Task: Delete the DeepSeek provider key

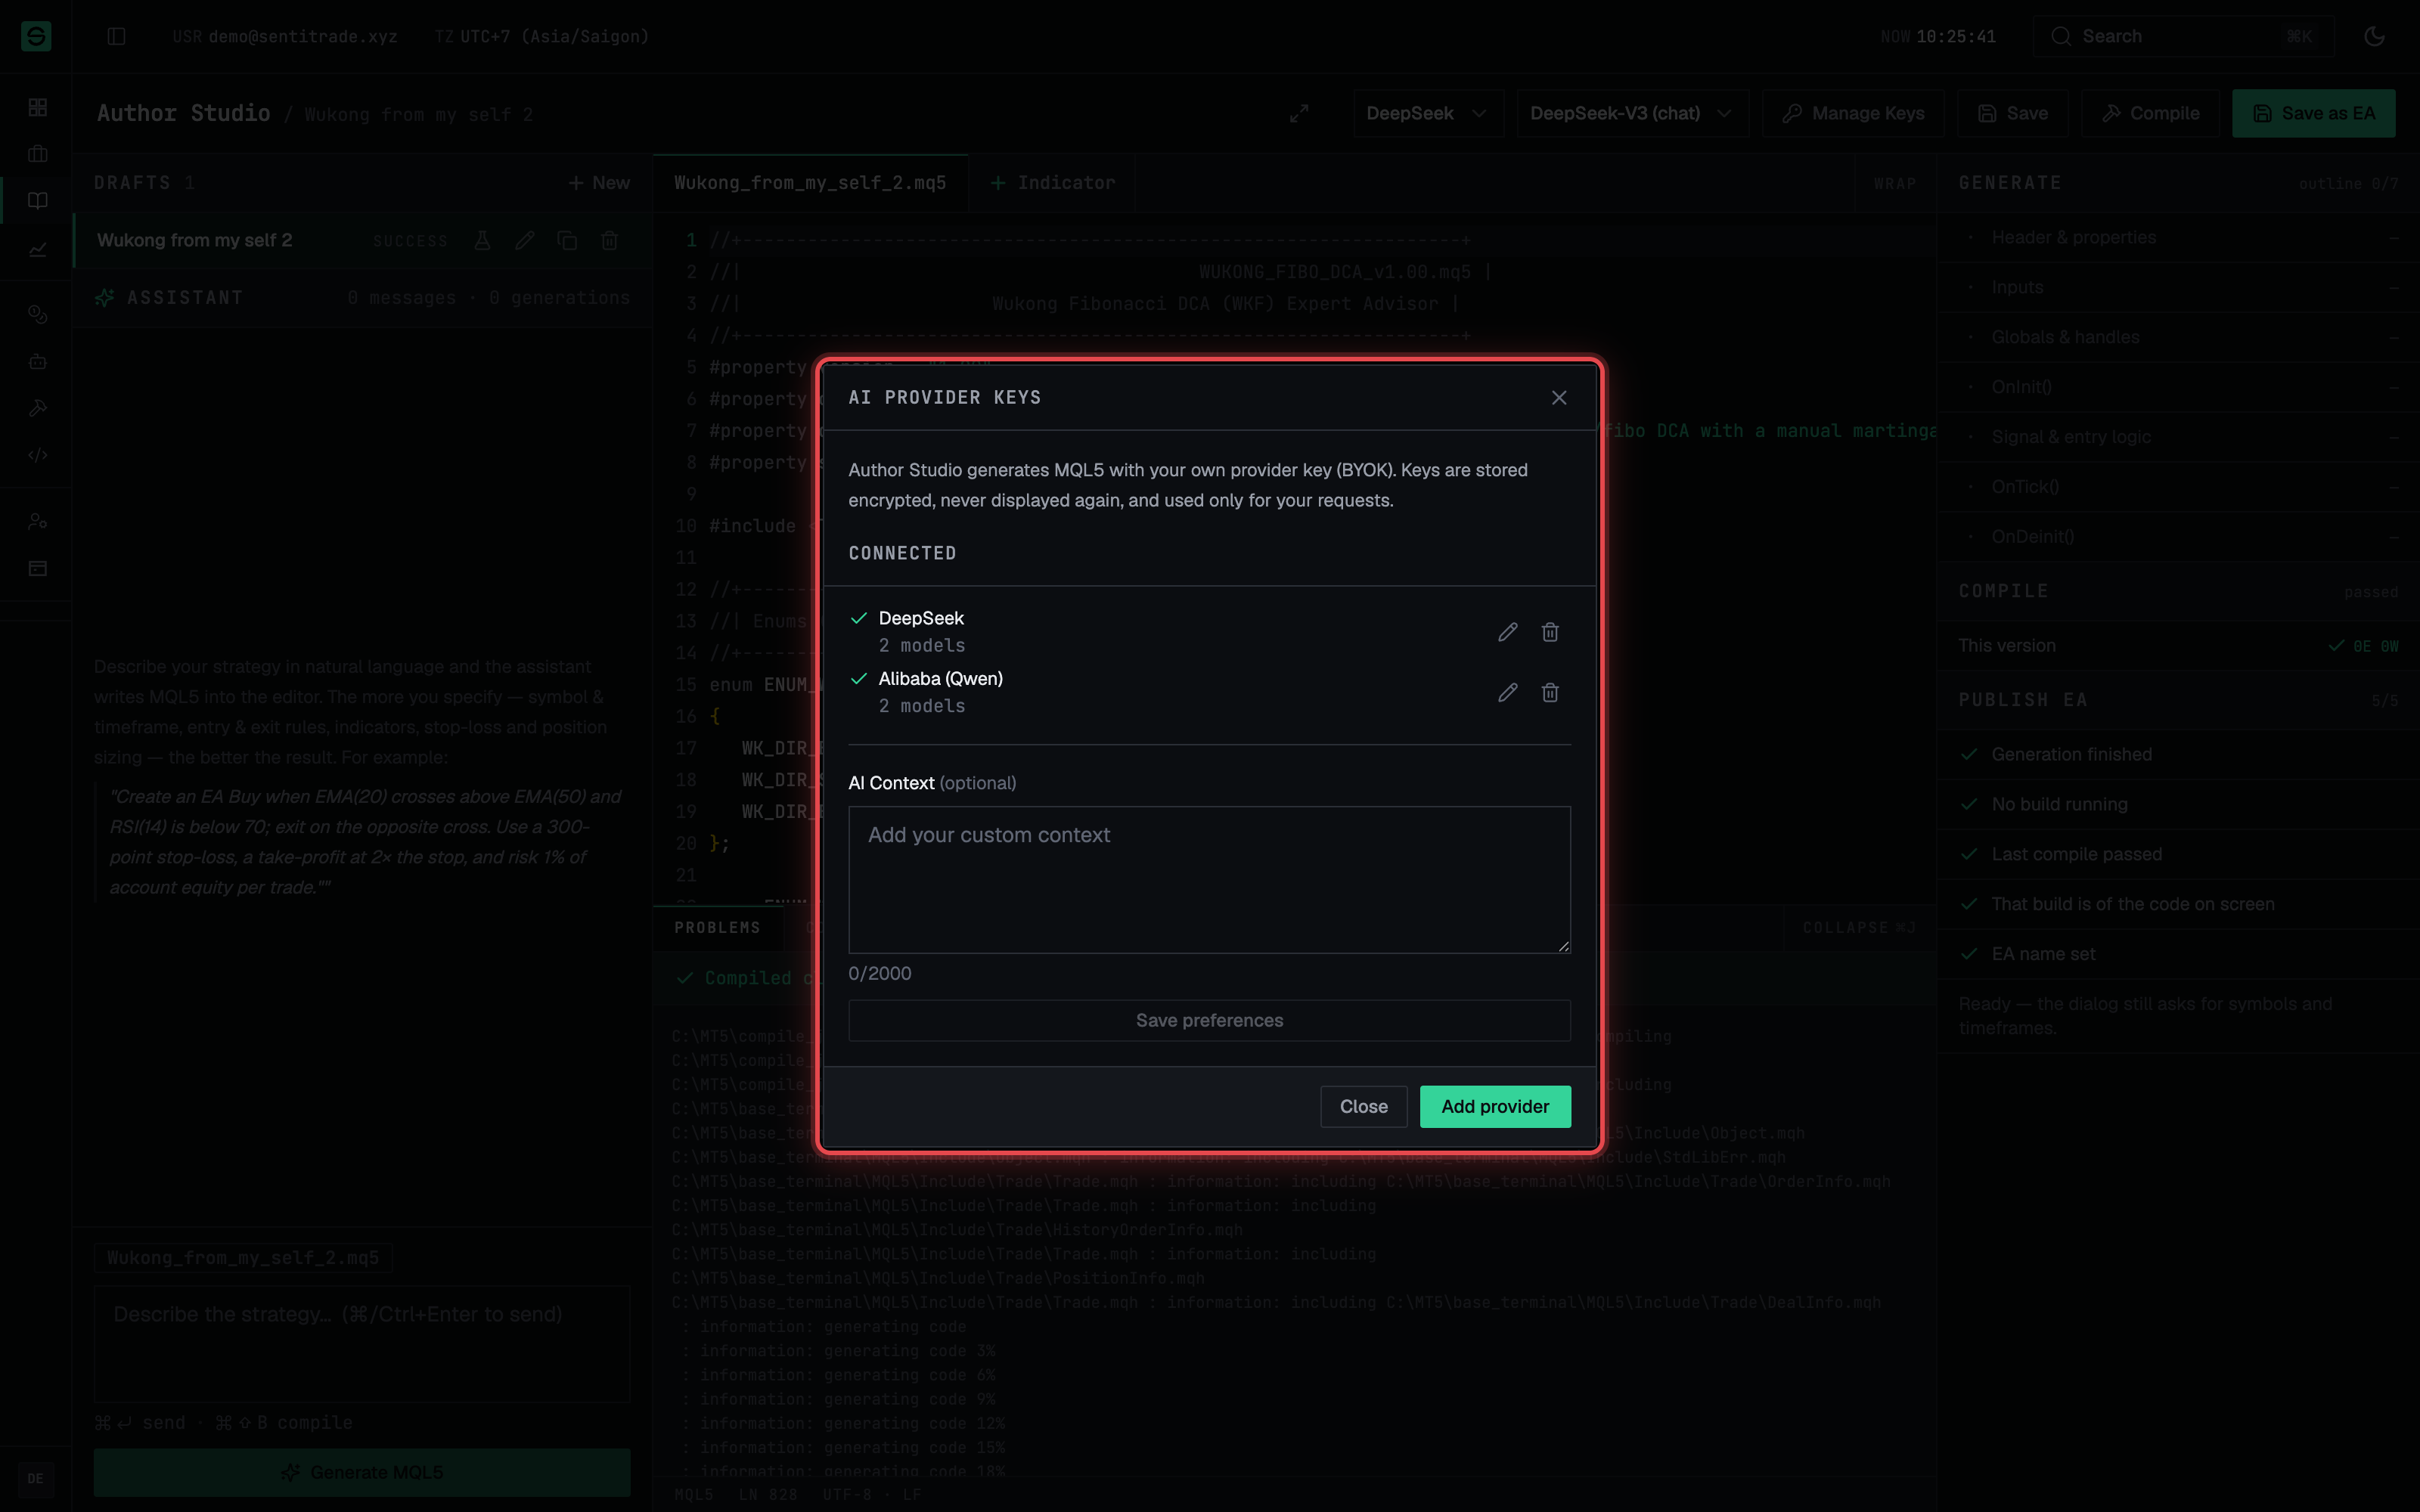Action: (x=1550, y=632)
